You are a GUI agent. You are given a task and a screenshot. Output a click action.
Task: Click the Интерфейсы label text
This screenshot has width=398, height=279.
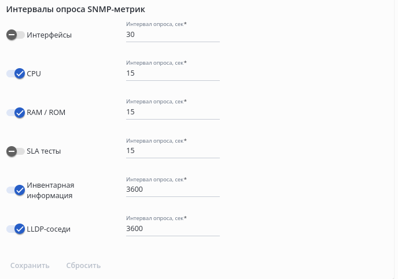49,35
